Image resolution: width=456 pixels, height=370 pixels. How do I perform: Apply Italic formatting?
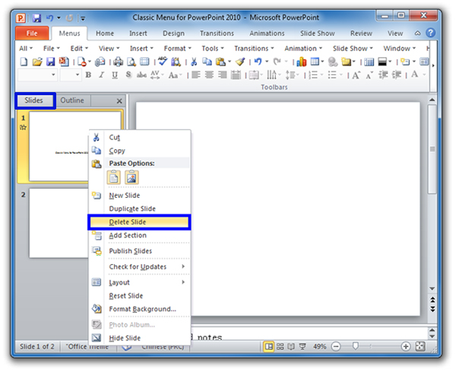[x=101, y=75]
